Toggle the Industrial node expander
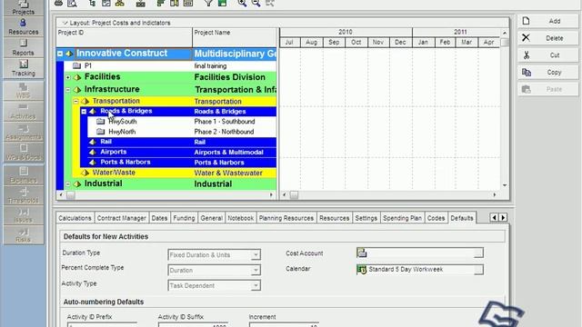This screenshot has width=582, height=327. [68, 183]
